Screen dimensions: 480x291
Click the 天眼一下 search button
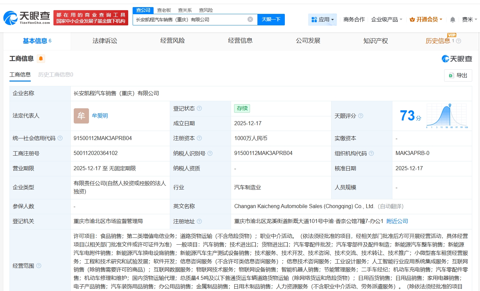point(271,19)
